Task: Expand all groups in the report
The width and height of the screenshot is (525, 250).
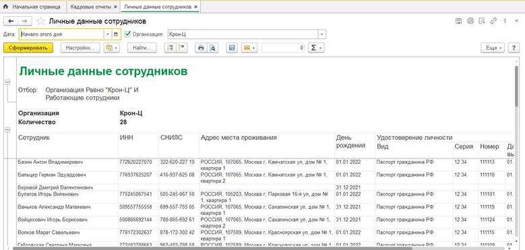Action: pos(171,48)
